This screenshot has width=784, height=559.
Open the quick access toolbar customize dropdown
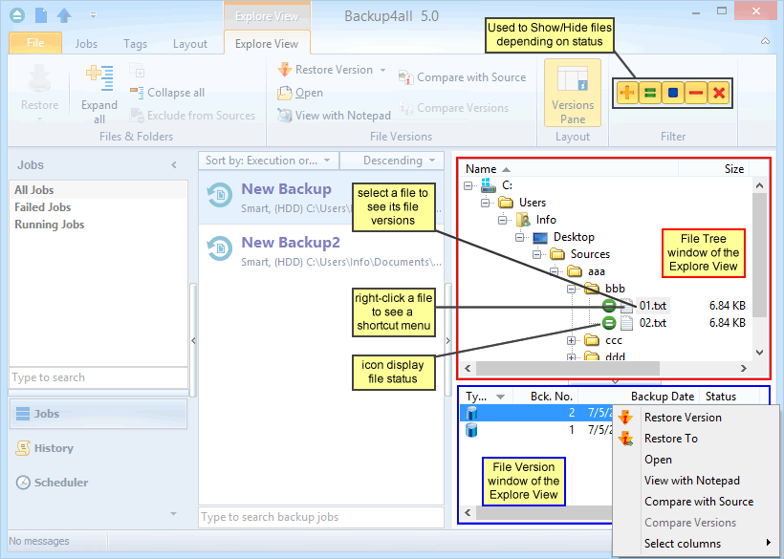93,15
